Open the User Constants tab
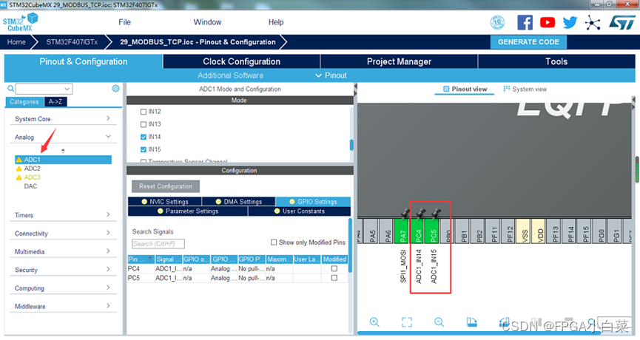 click(300, 211)
